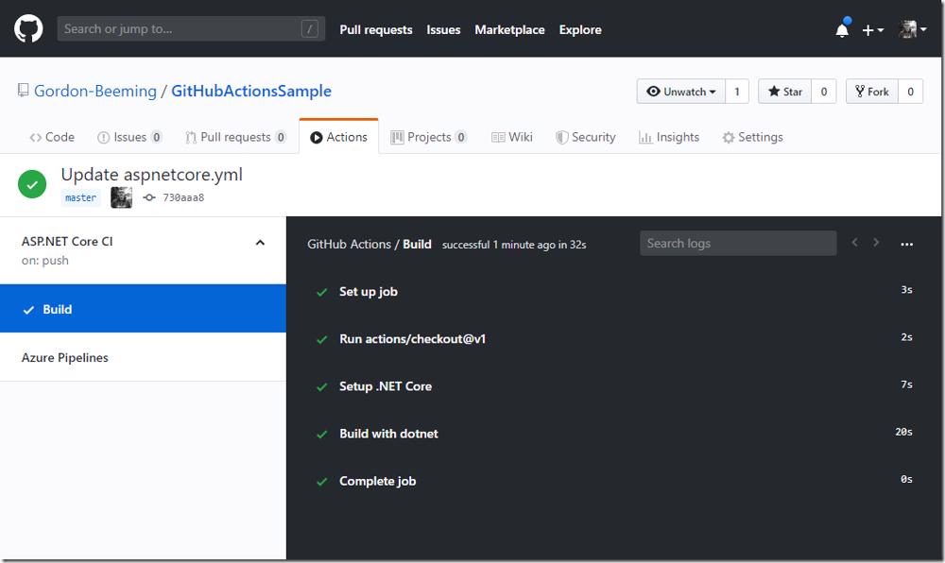Click the checkmark beside Setup .NET Core
Image resolution: width=945 pixels, height=563 pixels.
pos(322,386)
